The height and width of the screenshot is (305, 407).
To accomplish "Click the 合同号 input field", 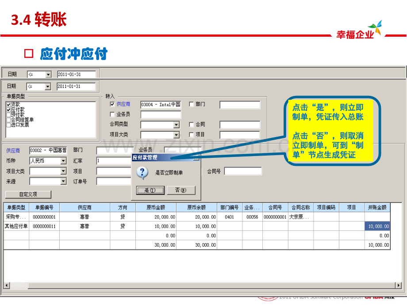I will [243, 171].
